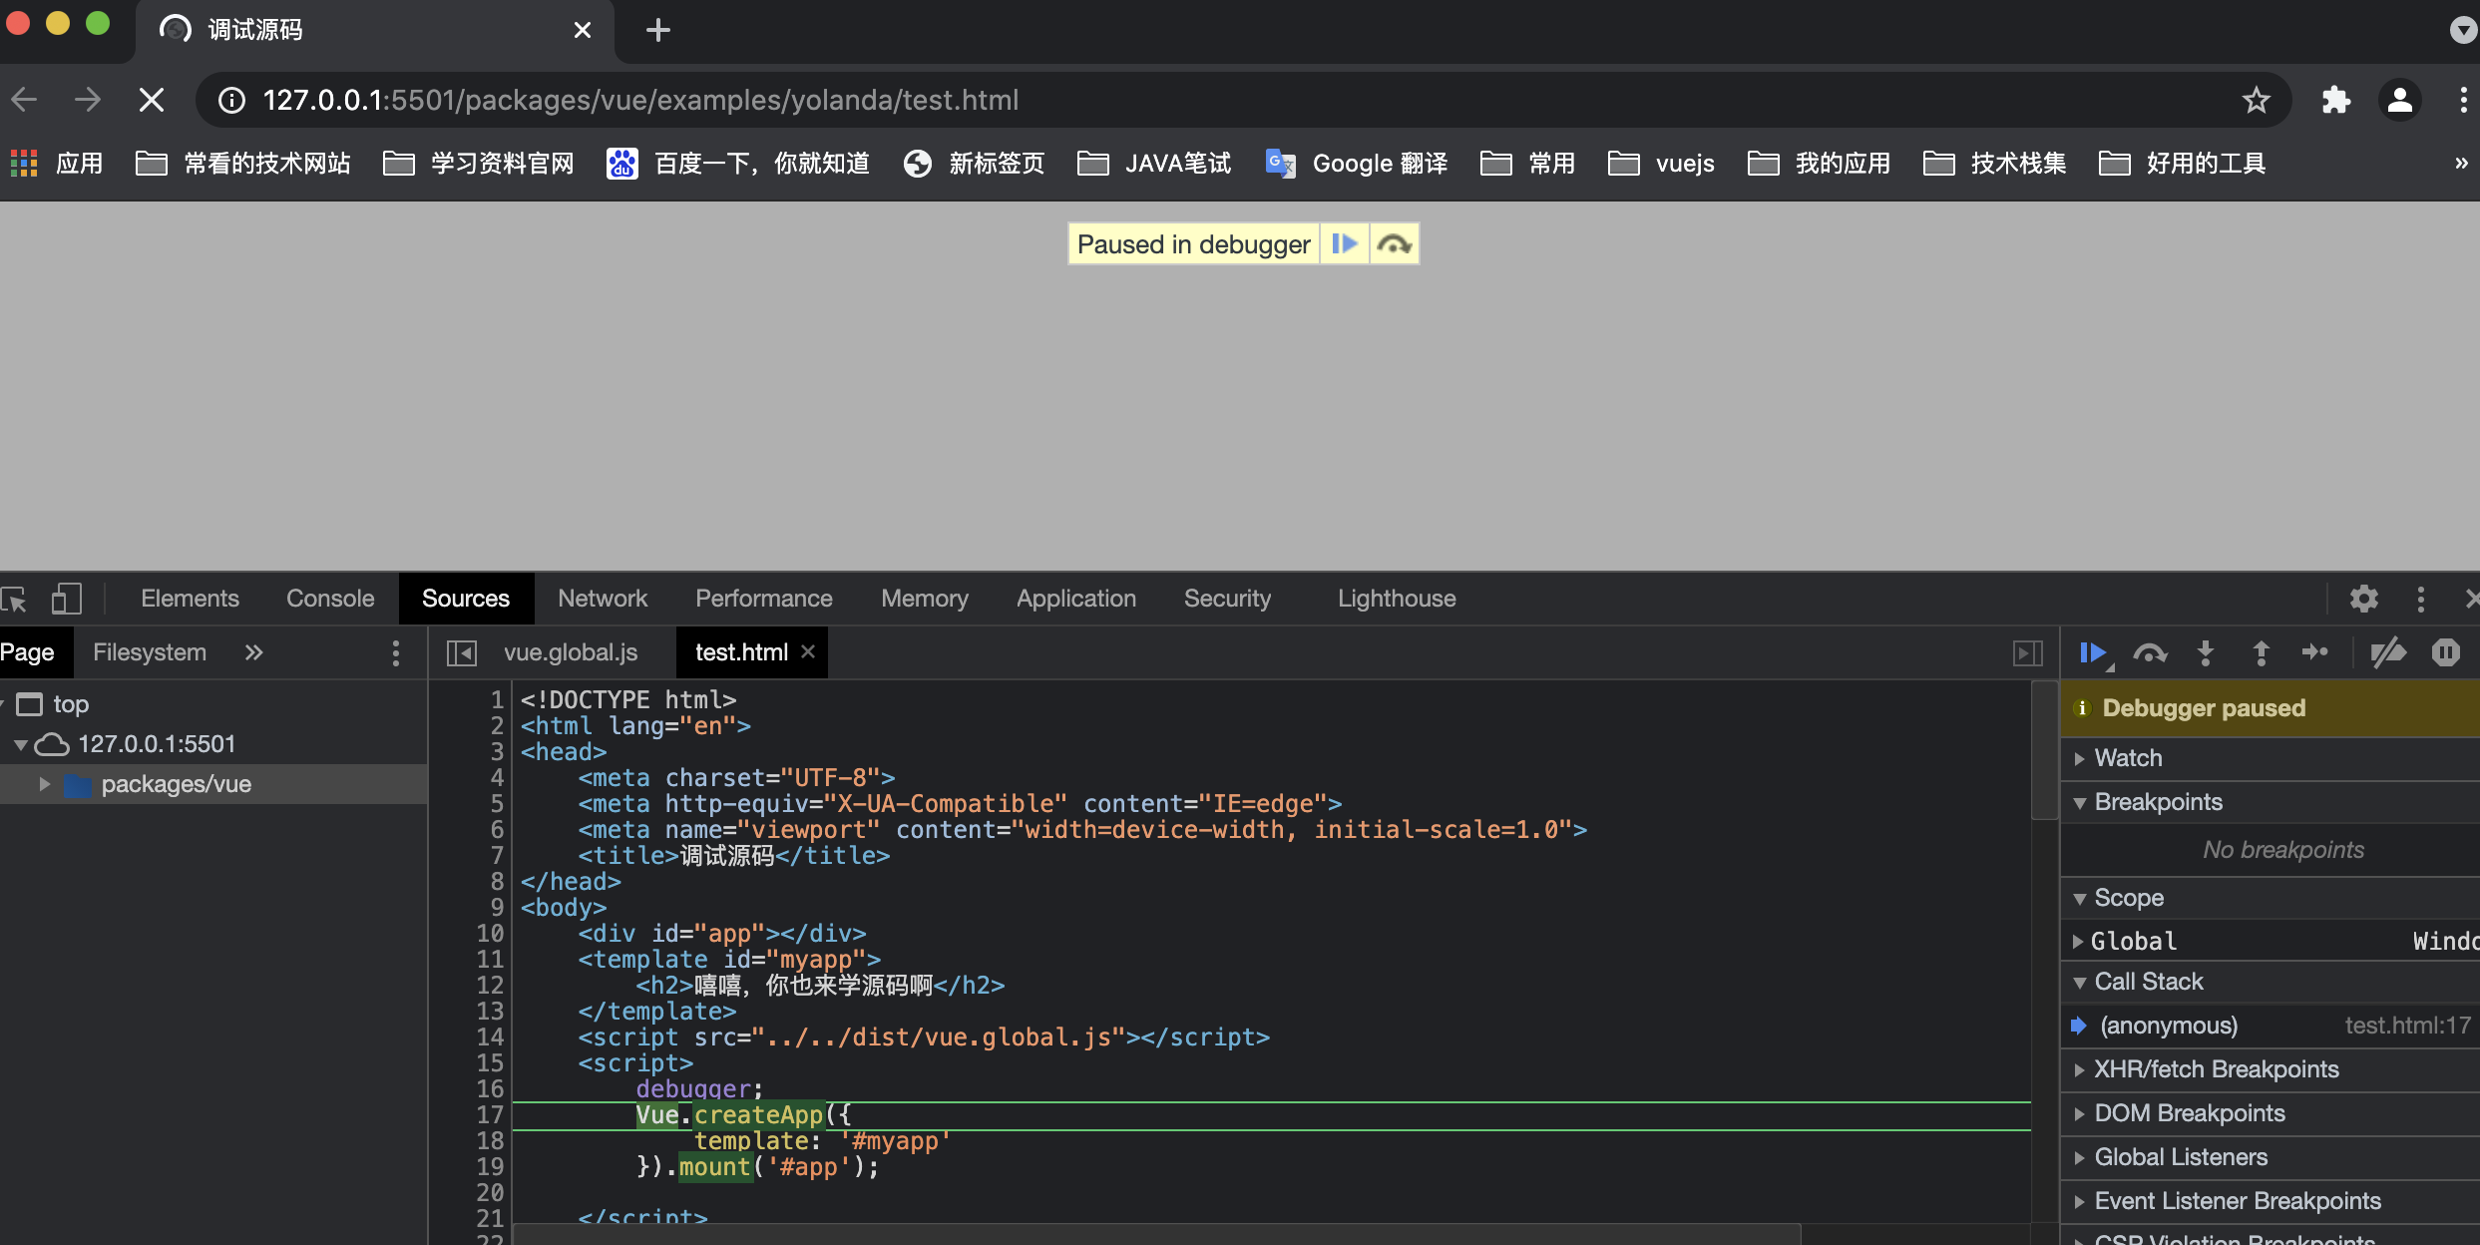Bookmark this page with star icon

(2256, 100)
